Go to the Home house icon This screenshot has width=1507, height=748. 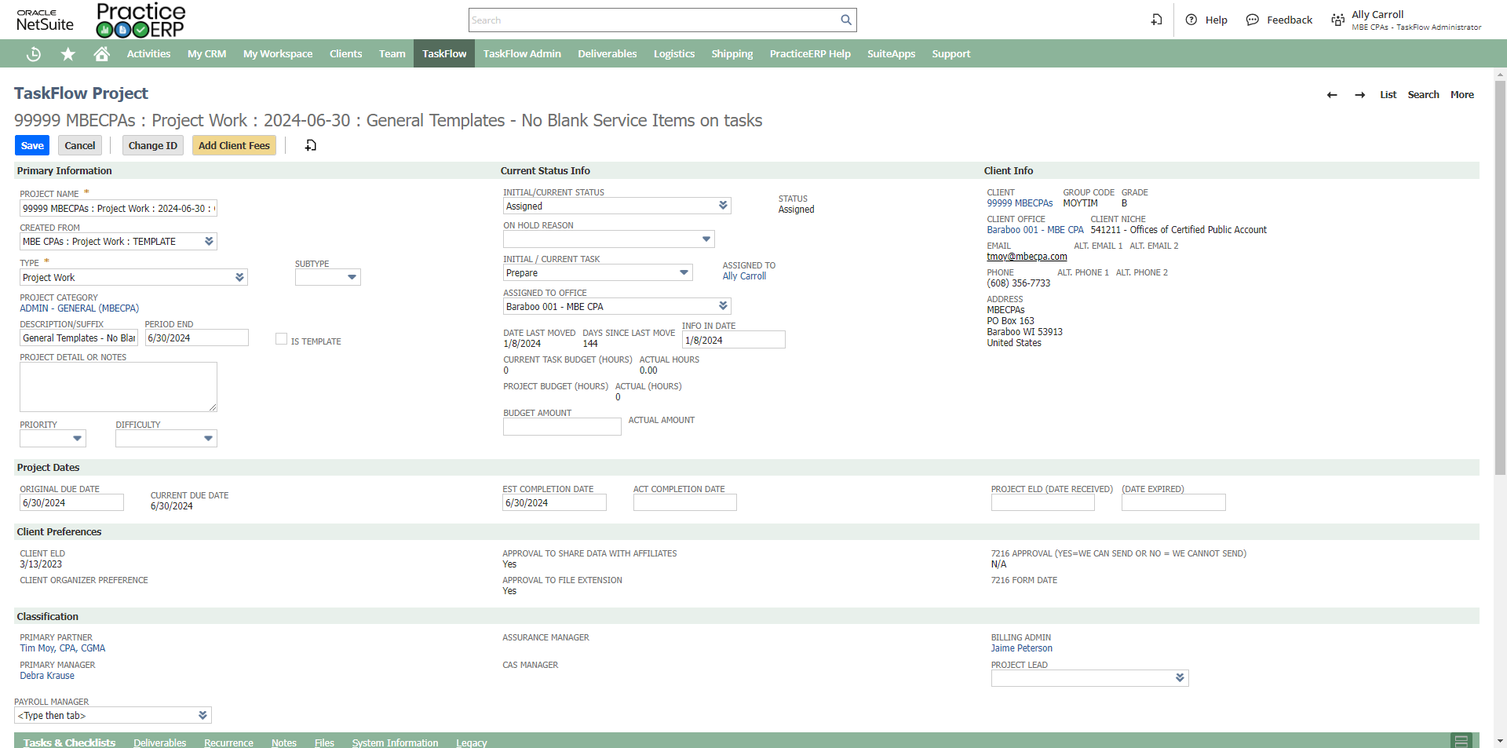pyautogui.click(x=101, y=54)
